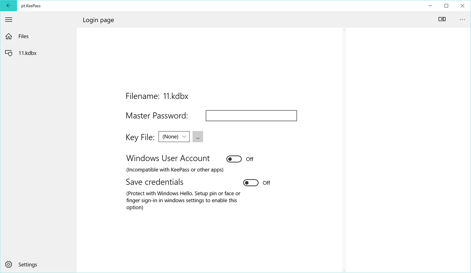Screen dimensions: 471x273
Task: Click the Key File dropdown chevron arrow
Action: (184, 137)
